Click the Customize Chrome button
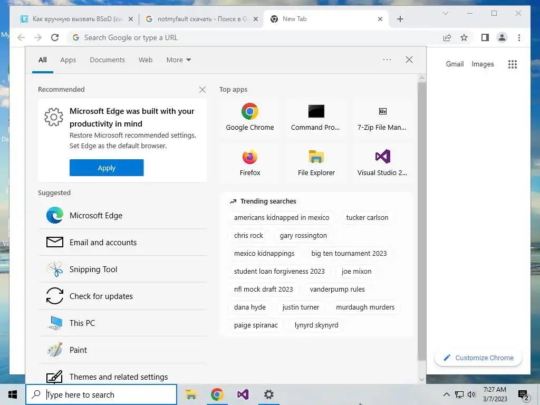 [478, 358]
